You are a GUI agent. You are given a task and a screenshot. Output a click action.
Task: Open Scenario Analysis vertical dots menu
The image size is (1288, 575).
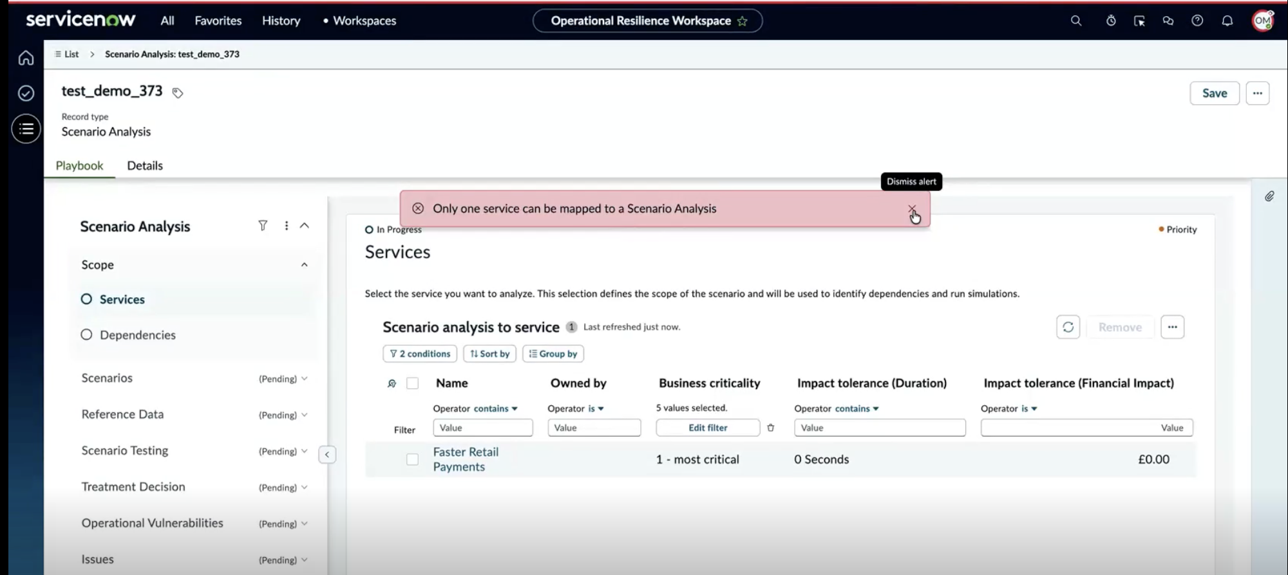click(286, 226)
